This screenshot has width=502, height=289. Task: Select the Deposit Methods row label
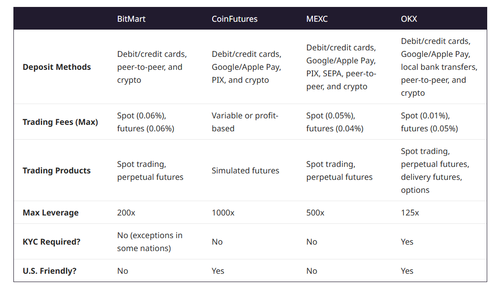(56, 67)
